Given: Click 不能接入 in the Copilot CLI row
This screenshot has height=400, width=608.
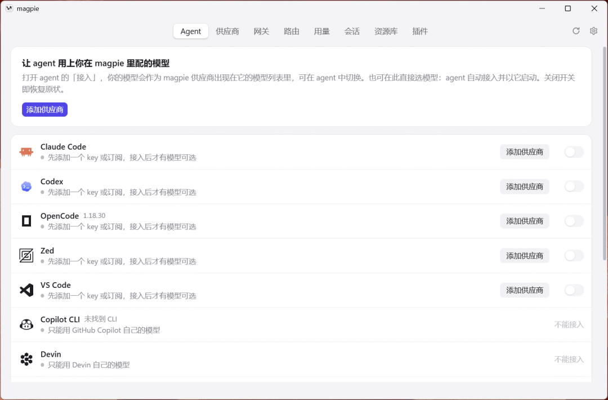Looking at the screenshot, I should [x=569, y=325].
